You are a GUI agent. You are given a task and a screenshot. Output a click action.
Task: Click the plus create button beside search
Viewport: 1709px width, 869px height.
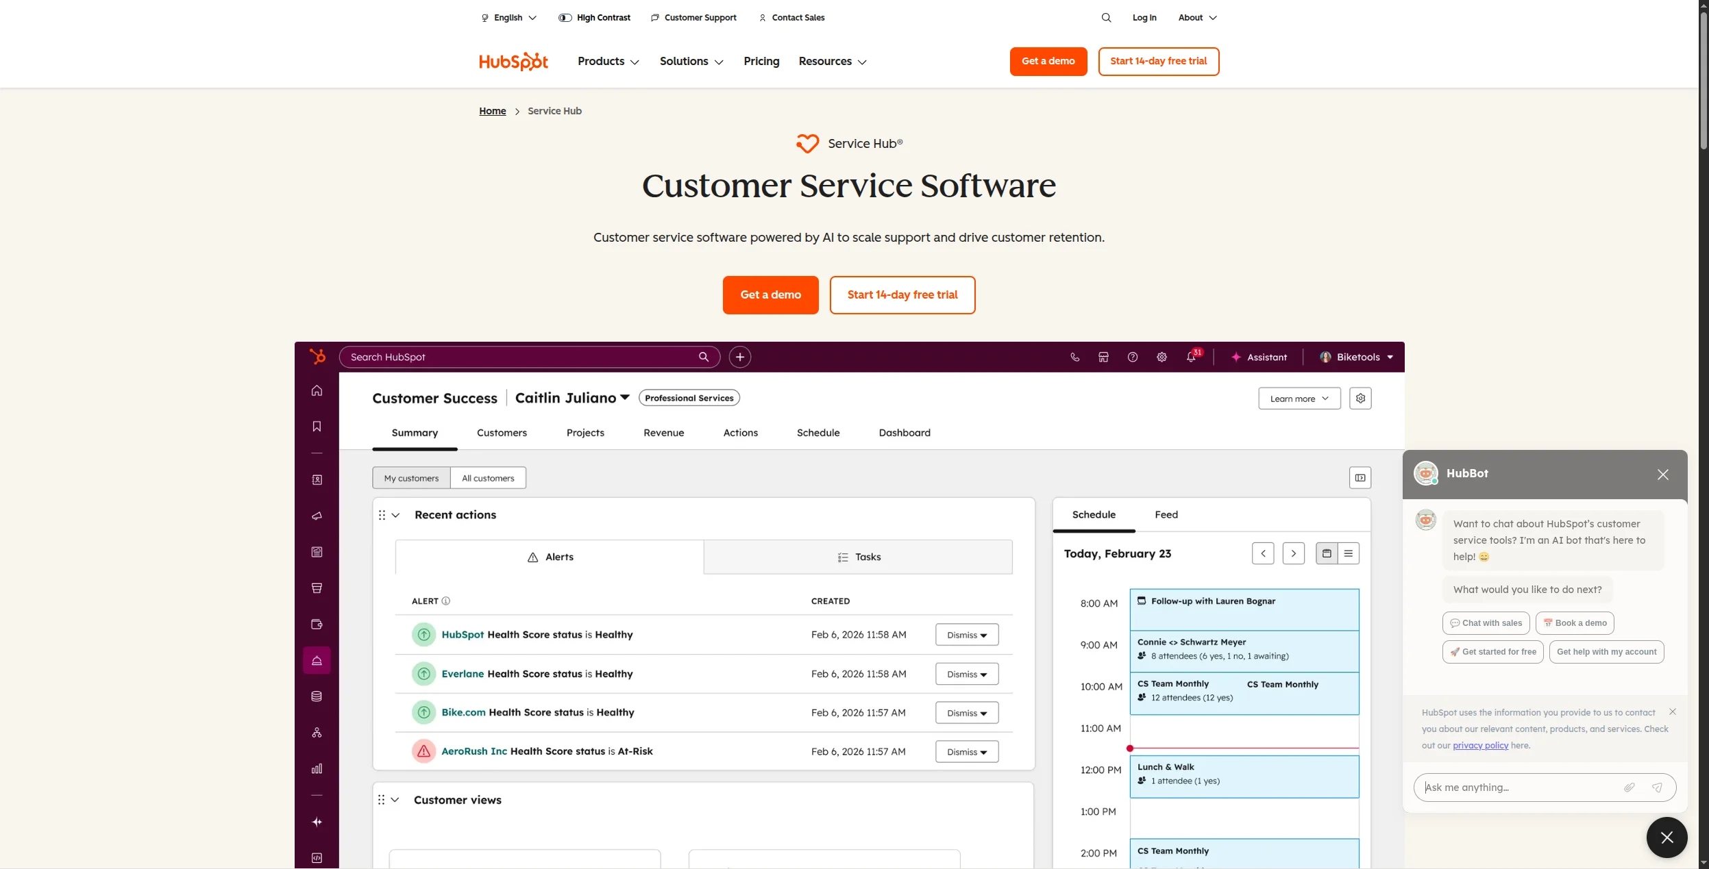pyautogui.click(x=740, y=357)
